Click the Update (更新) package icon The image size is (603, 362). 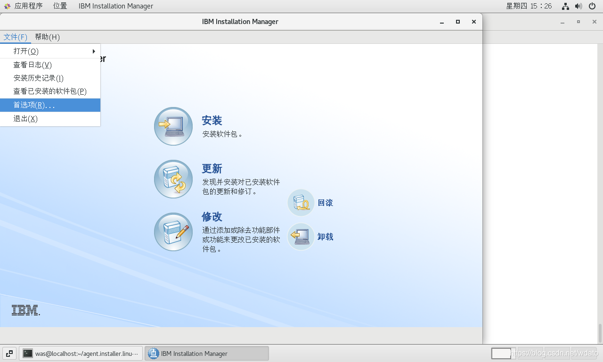pos(173,179)
